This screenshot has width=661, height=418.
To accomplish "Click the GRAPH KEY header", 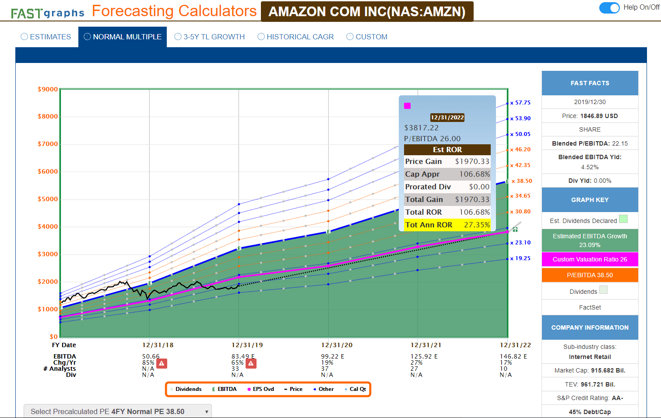I will point(590,200).
